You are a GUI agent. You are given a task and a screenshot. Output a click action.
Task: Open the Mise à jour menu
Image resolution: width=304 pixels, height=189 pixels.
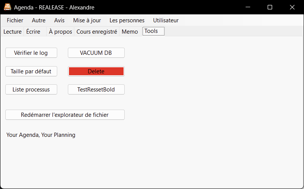[87, 20]
